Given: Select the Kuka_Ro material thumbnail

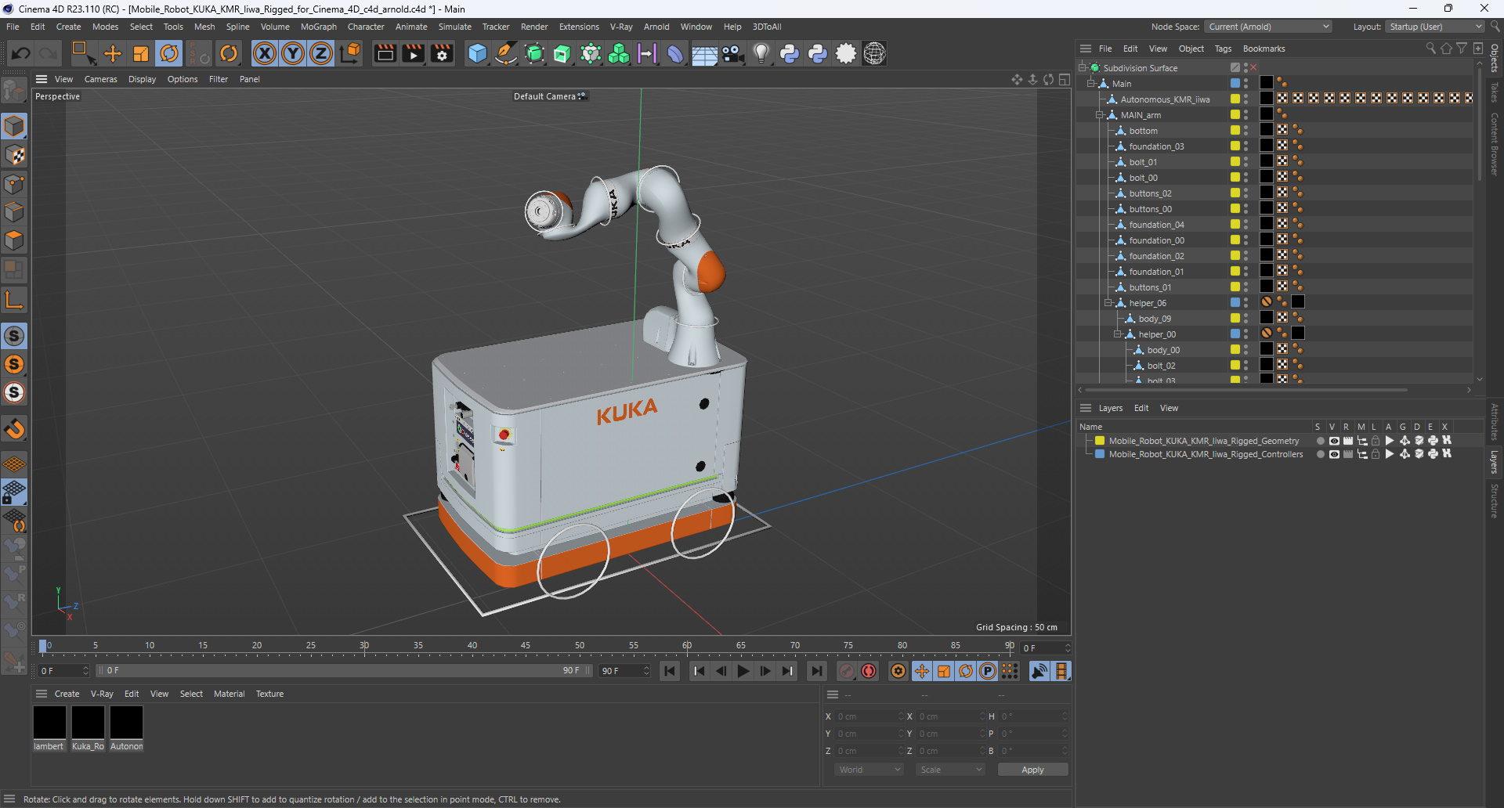Looking at the screenshot, I should click(x=88, y=723).
